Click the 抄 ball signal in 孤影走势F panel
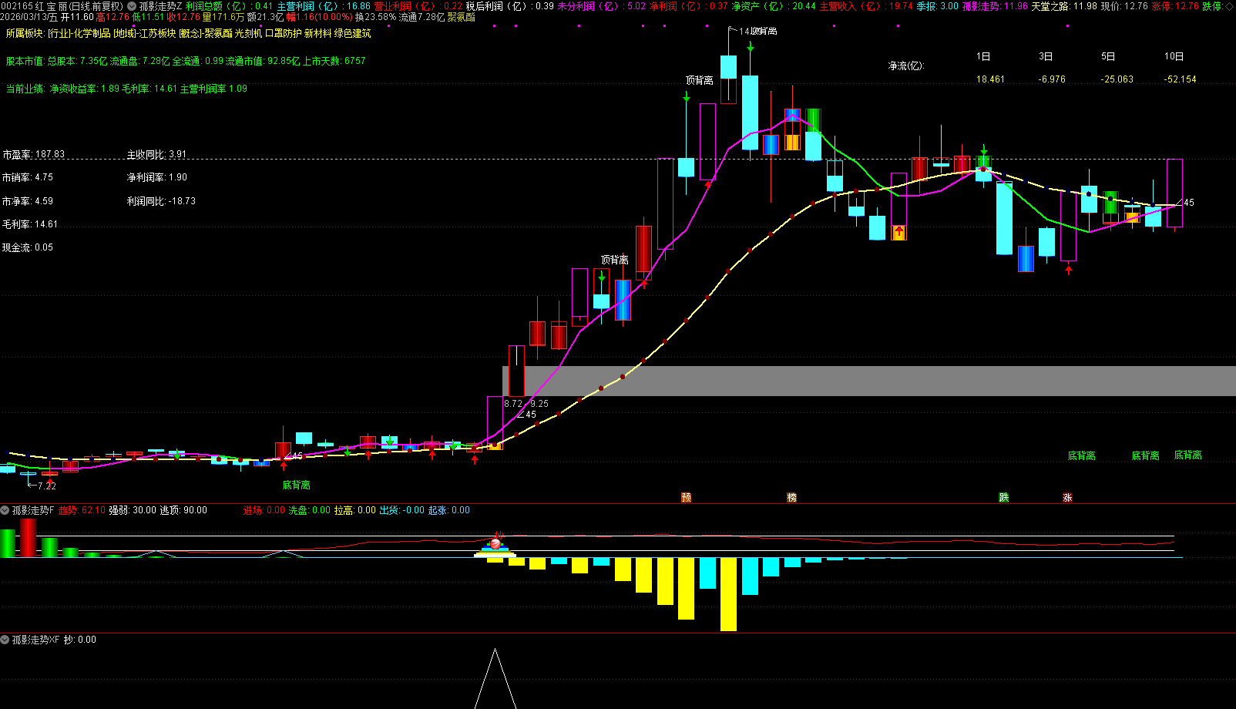Image resolution: width=1236 pixels, height=709 pixels. 495,543
